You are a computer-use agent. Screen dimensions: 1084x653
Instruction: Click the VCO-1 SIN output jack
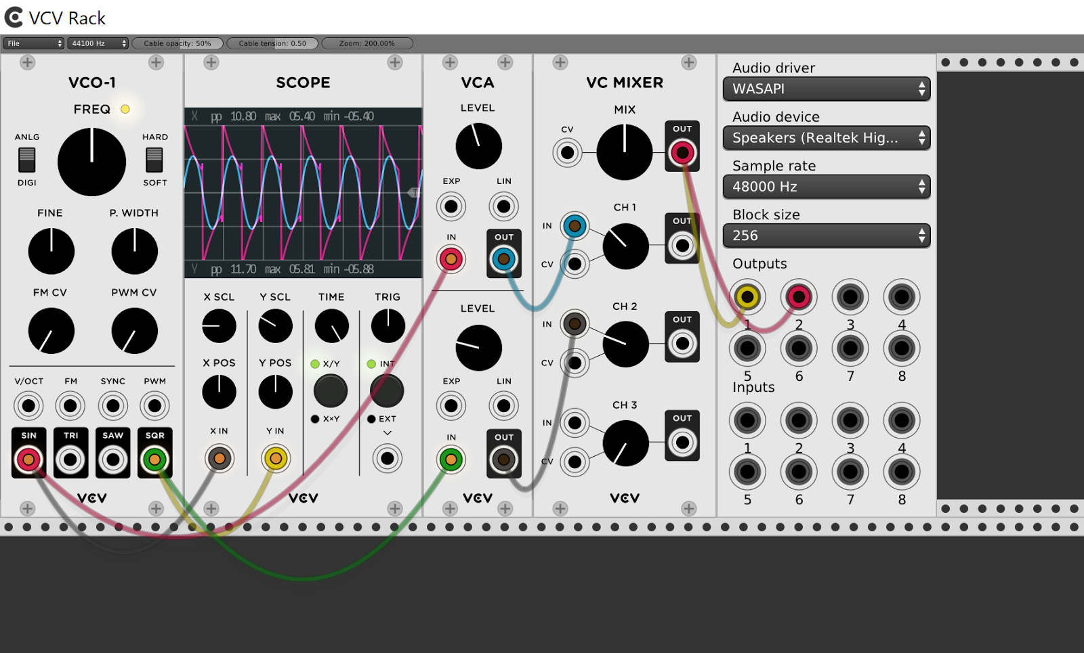28,459
